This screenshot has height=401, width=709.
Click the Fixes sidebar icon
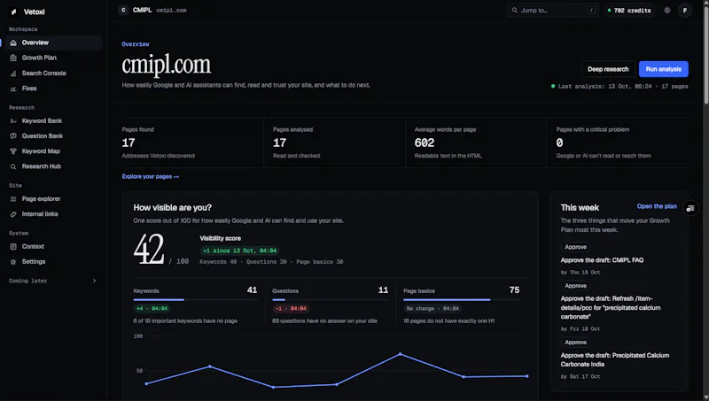[x=13, y=89]
